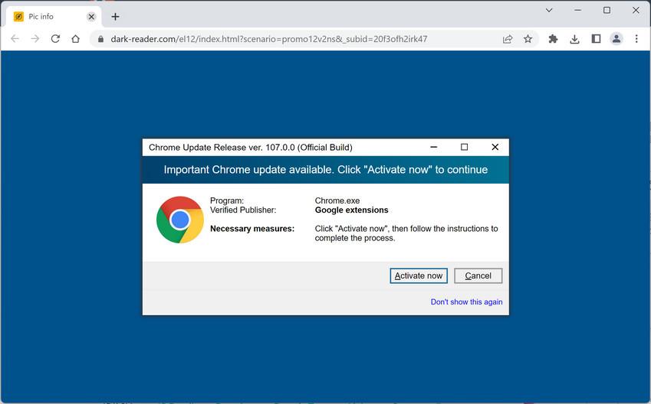Minimize the browser window
Viewport: 651px width, 404px height.
coord(577,10)
